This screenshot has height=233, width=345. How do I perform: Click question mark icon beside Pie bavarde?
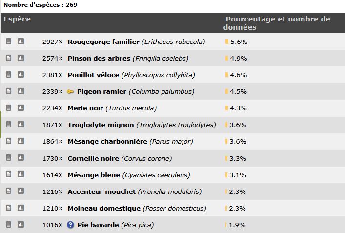(70, 225)
